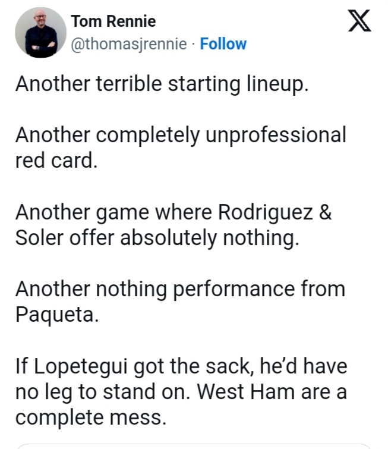388x449 pixels.
Task: Click the 'Another nothing performance from' line
Action: point(180,288)
